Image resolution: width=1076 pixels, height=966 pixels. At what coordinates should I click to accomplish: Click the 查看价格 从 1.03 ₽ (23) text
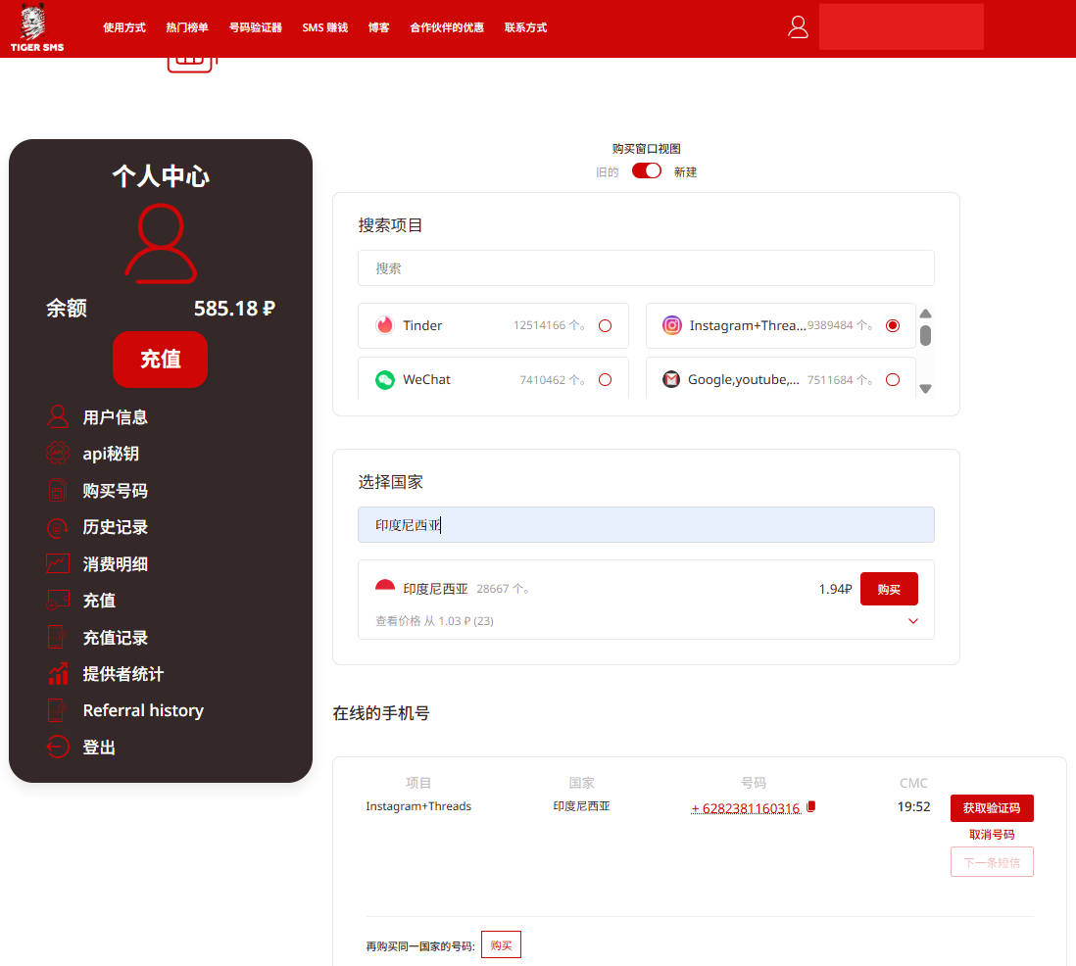tap(434, 621)
